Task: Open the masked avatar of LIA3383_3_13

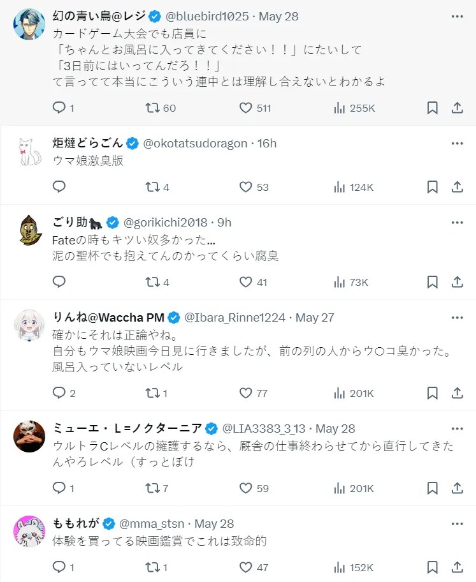Action: (29, 436)
